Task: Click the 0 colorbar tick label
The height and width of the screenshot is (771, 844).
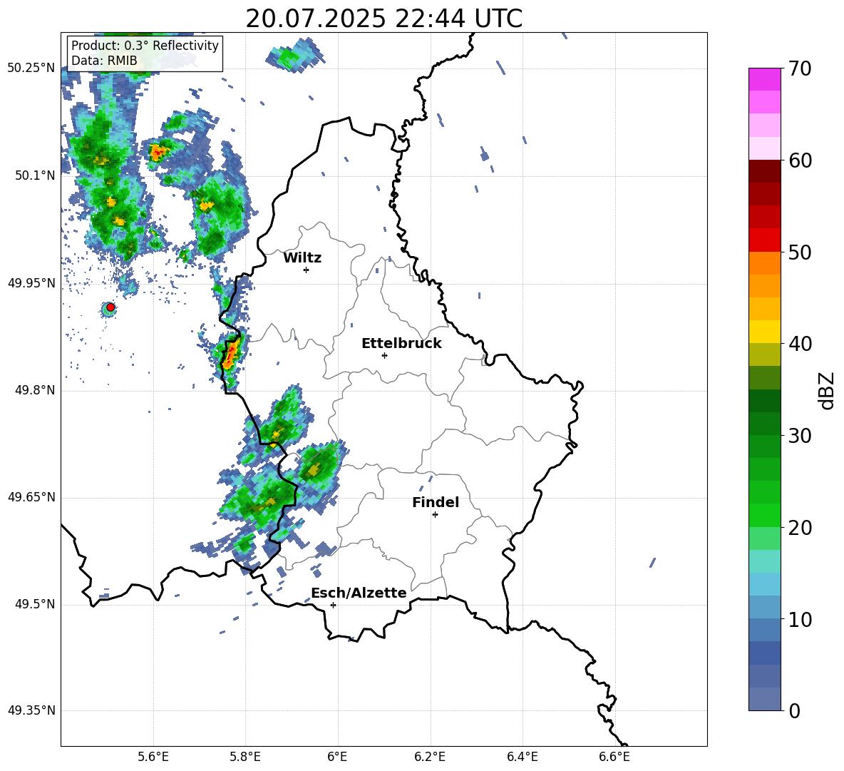Action: coord(794,711)
